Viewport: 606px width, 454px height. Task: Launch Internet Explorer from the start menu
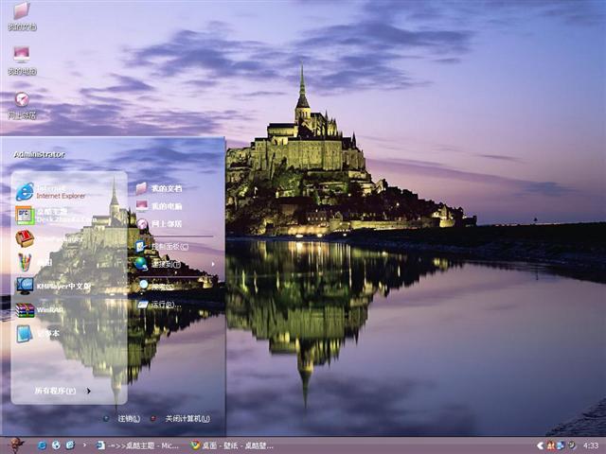[x=51, y=192]
